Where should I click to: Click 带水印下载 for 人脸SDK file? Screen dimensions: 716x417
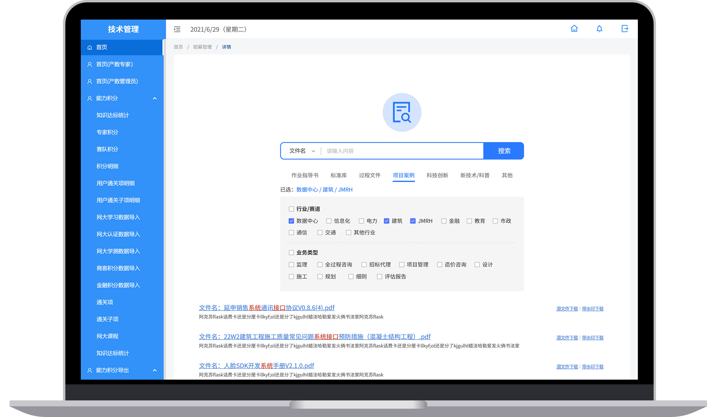coord(593,367)
